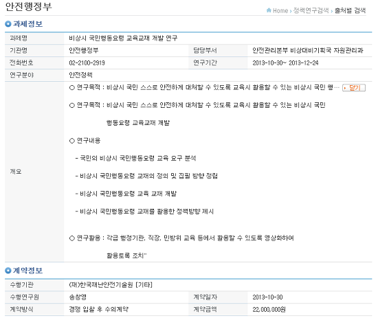
Task: Open the Home breadcrumb link
Action: tap(280, 10)
